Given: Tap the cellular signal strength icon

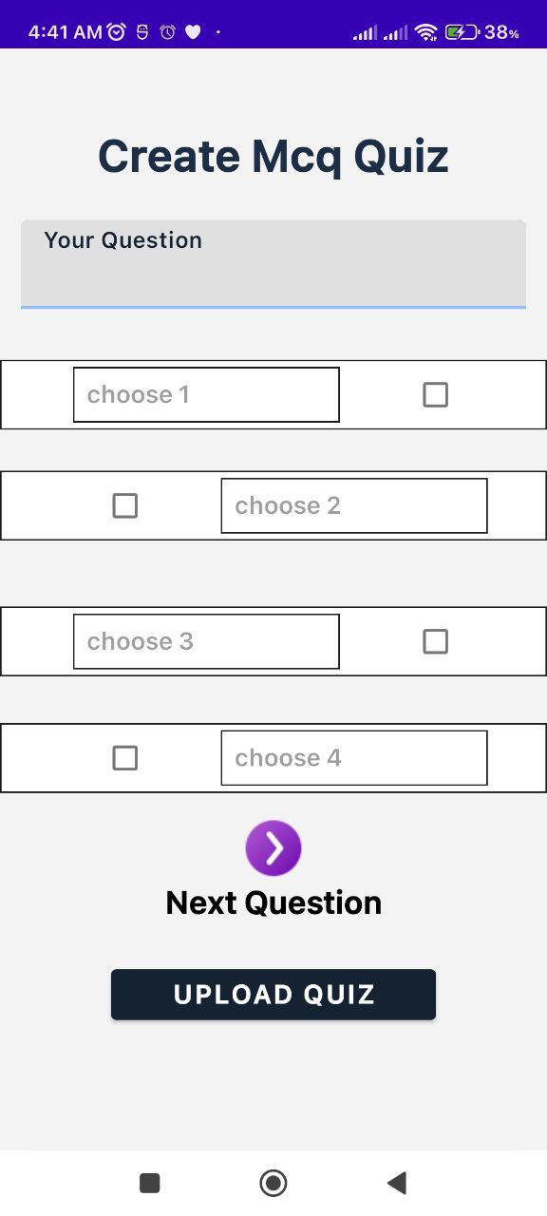Looking at the screenshot, I should pyautogui.click(x=368, y=30).
